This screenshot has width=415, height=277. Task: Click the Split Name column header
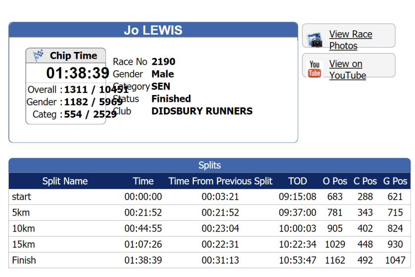coord(65,181)
